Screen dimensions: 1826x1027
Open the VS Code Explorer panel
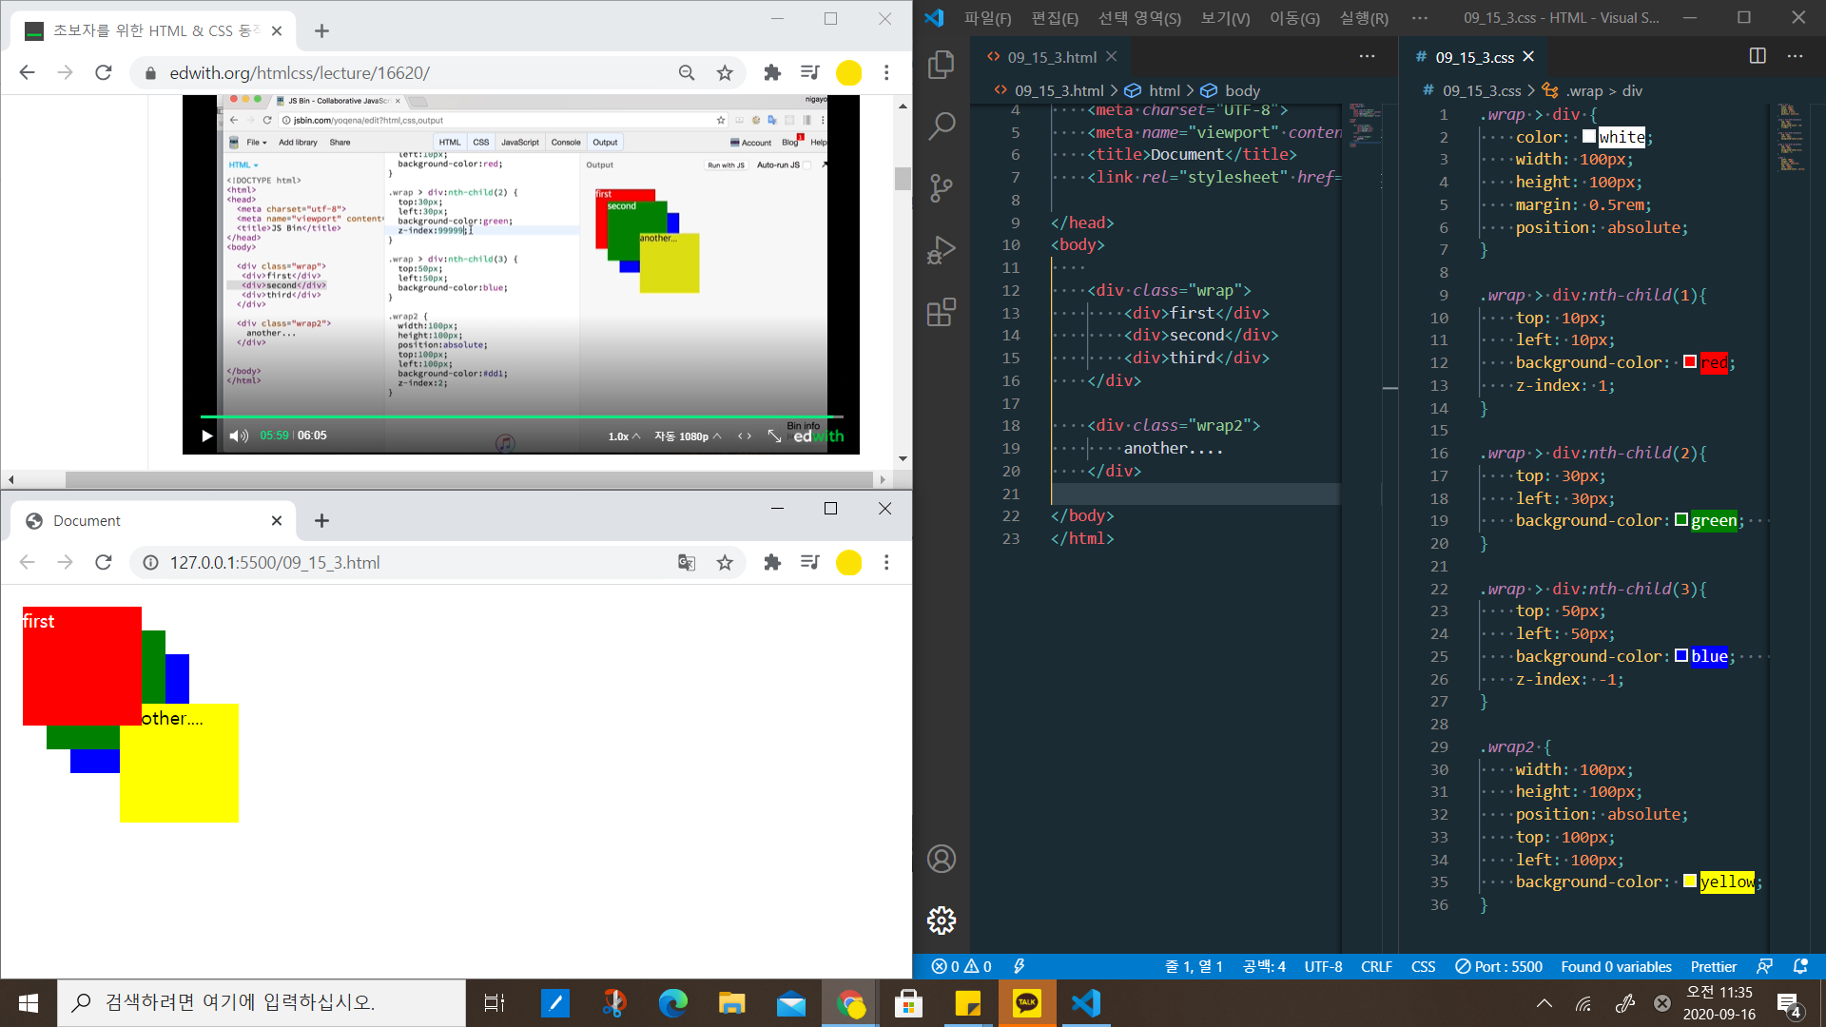click(x=942, y=65)
